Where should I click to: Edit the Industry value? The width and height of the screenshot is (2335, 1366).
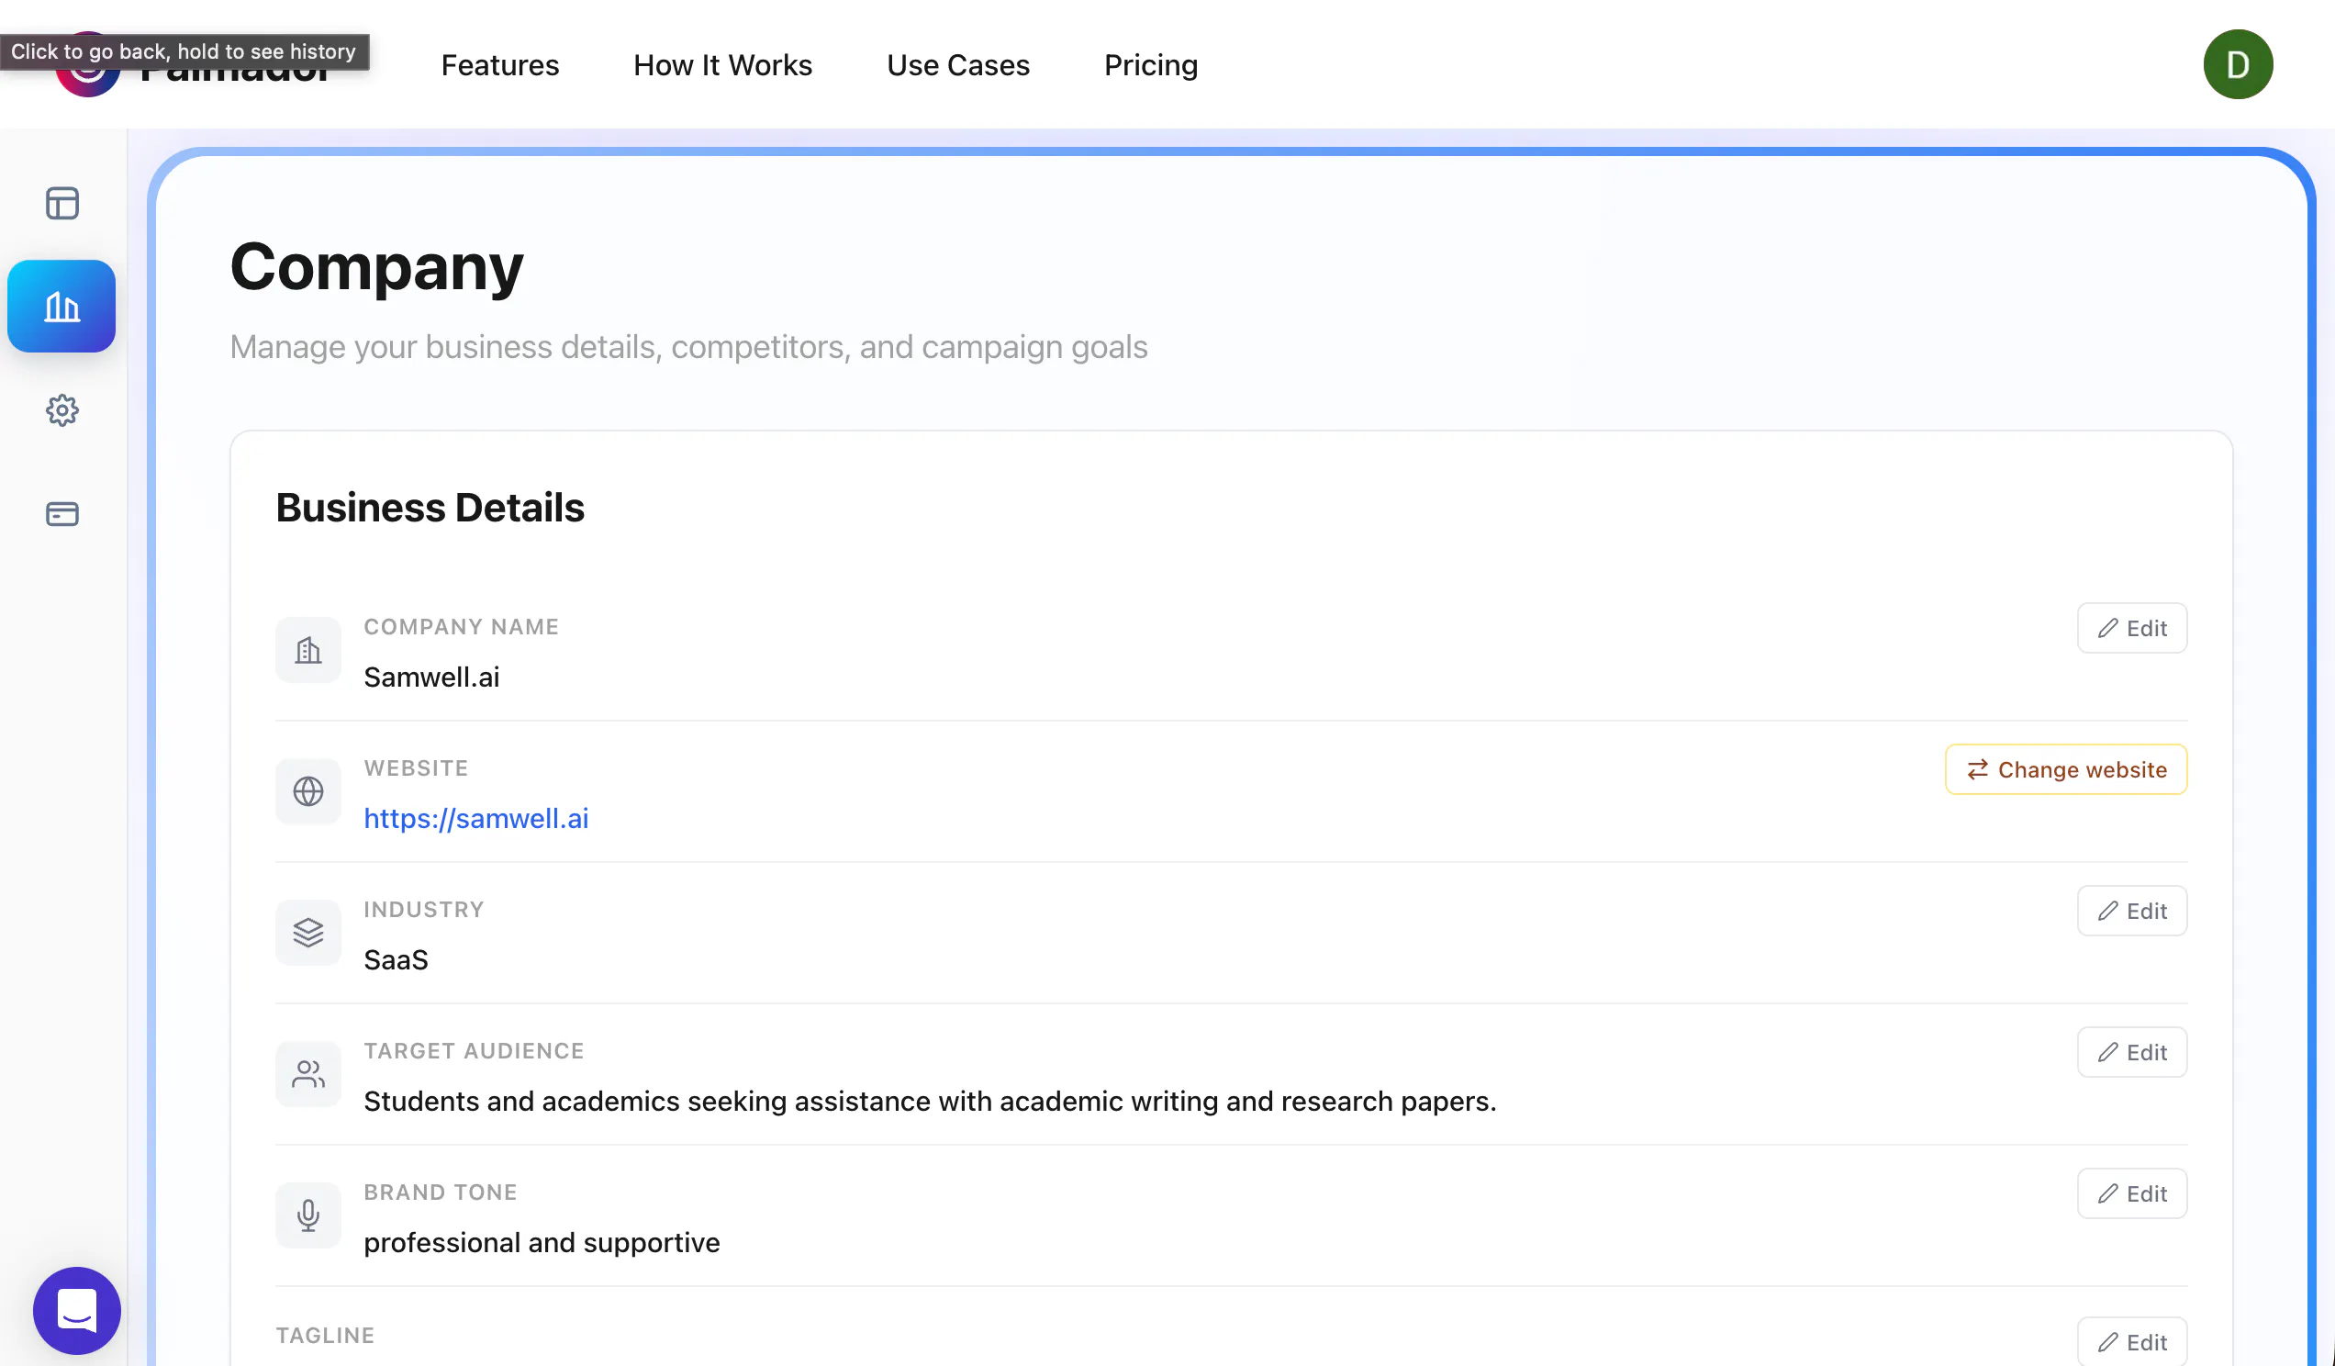(2132, 911)
